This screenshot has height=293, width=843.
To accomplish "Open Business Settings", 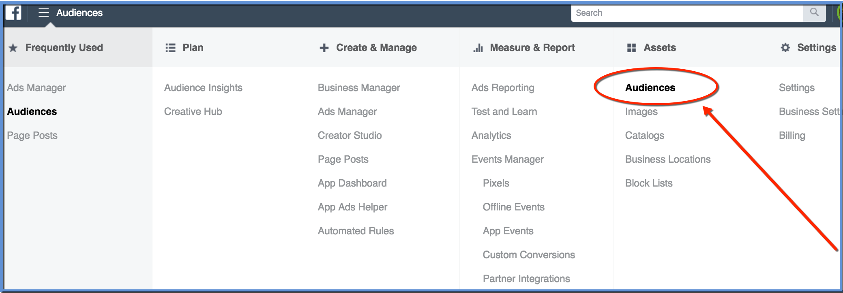I will [809, 112].
